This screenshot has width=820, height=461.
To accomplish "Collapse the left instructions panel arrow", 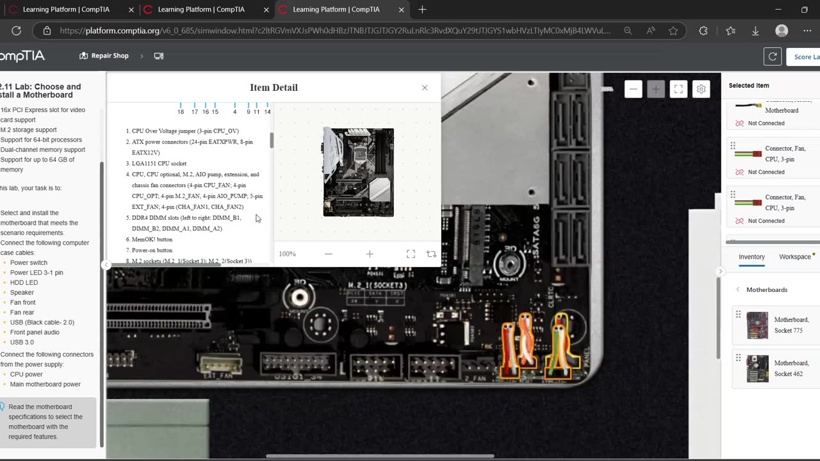I will pos(106,265).
